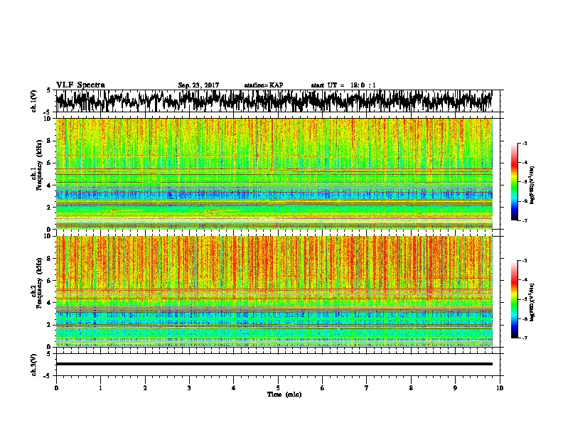Click the flat ch.3 black signal line
The height and width of the screenshot is (435, 563).
(274, 364)
